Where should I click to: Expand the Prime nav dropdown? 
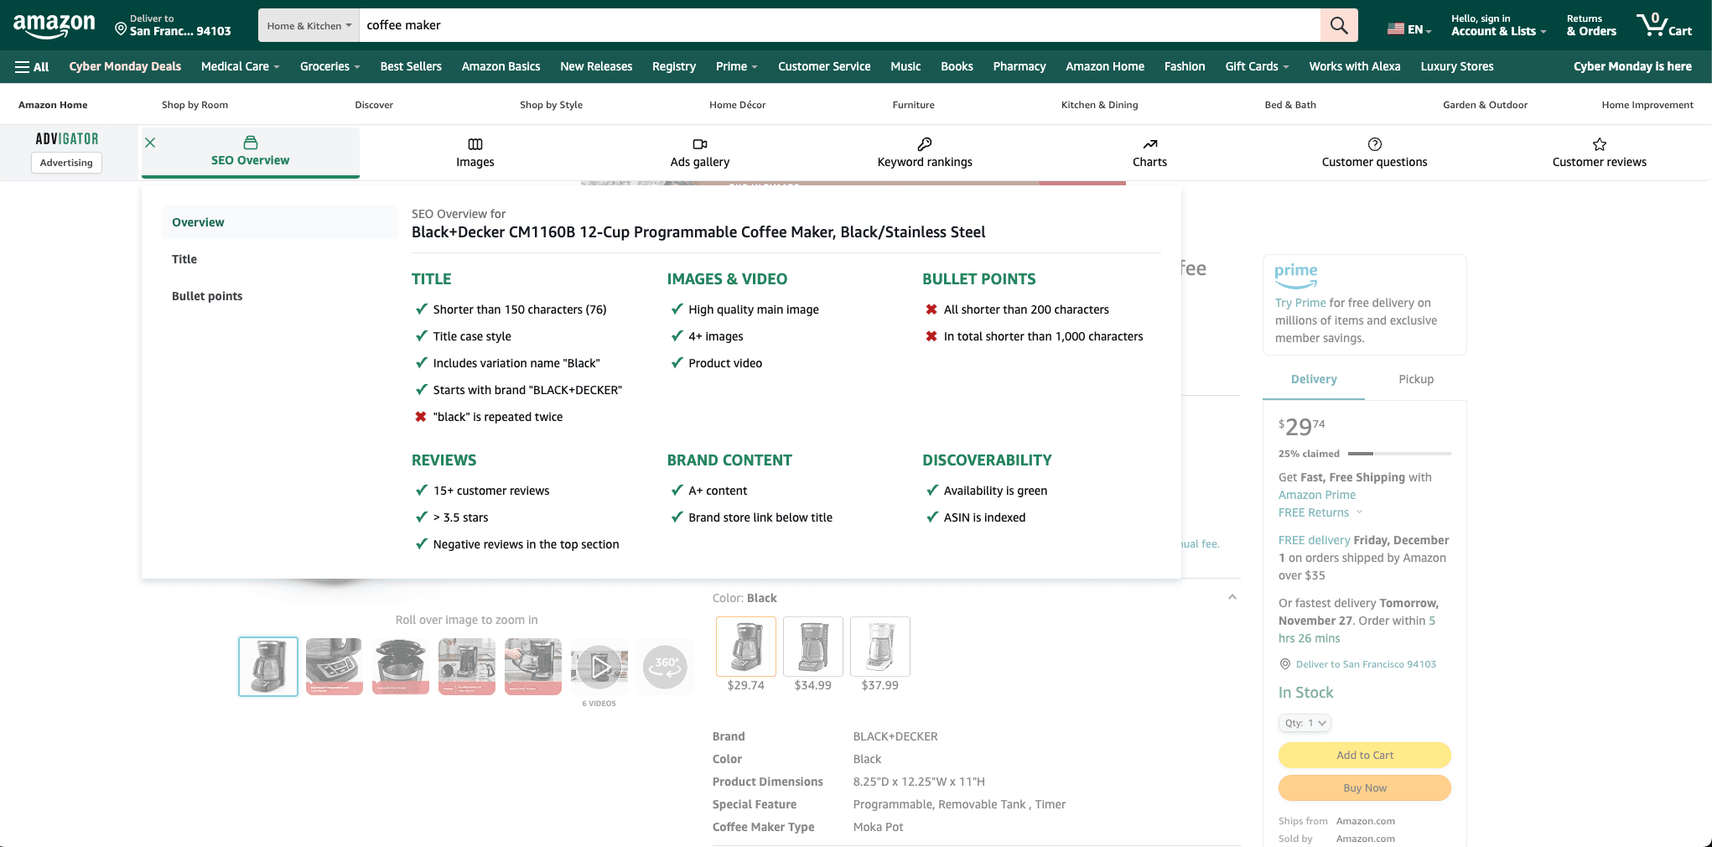(736, 66)
